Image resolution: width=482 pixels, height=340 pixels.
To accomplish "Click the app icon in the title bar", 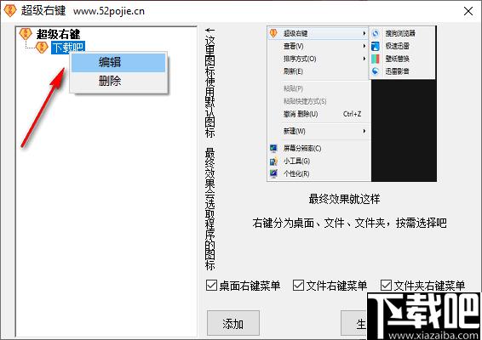I will tap(10, 10).
